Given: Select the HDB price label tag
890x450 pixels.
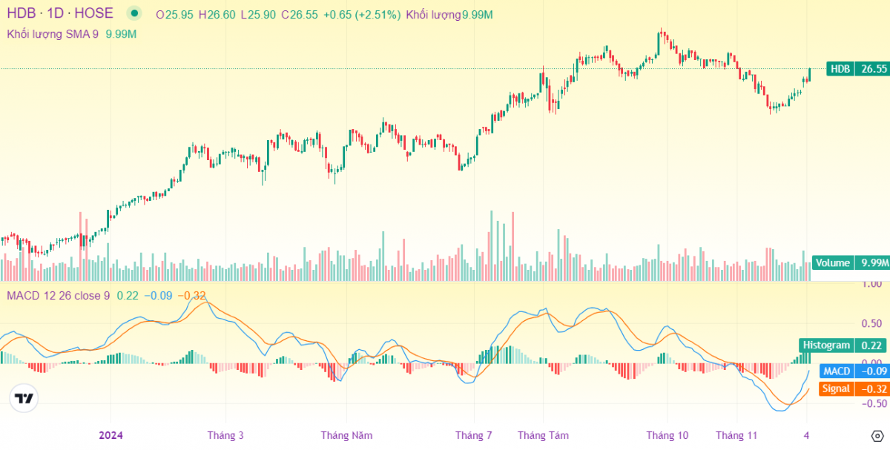Looking at the screenshot, I should click(857, 69).
